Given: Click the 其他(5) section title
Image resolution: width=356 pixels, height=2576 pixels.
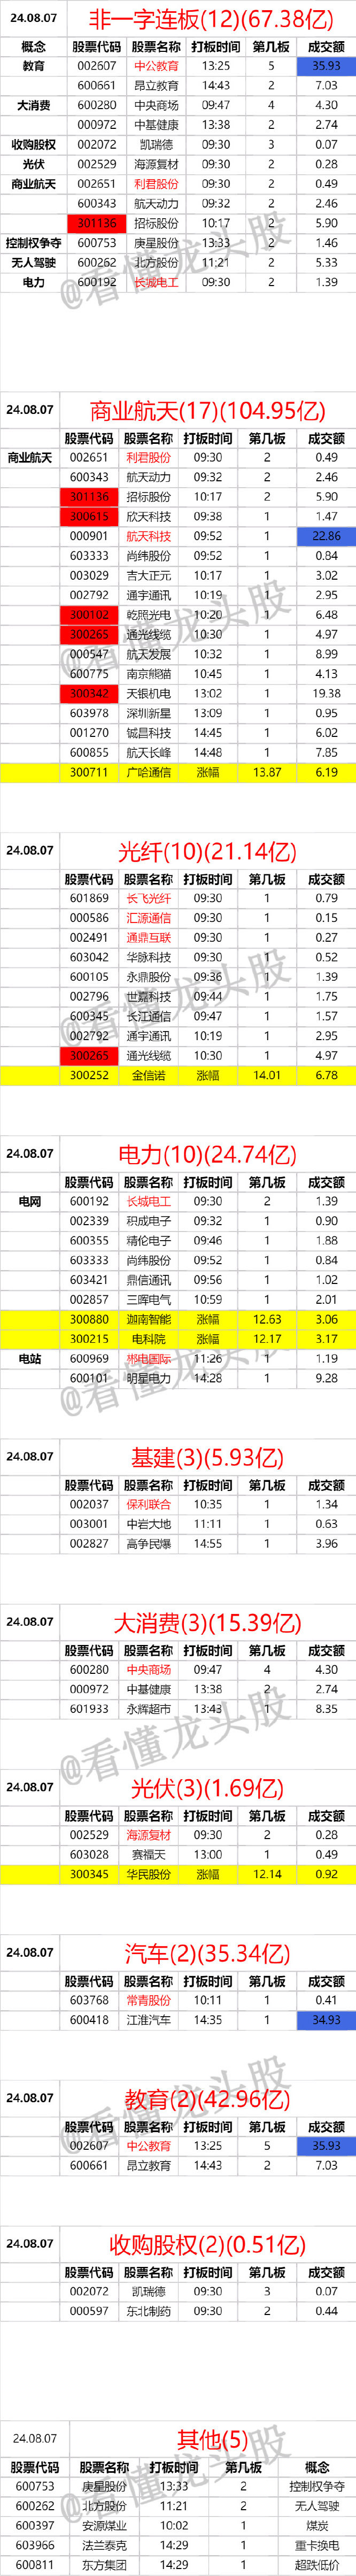Looking at the screenshot, I should tap(212, 2439).
